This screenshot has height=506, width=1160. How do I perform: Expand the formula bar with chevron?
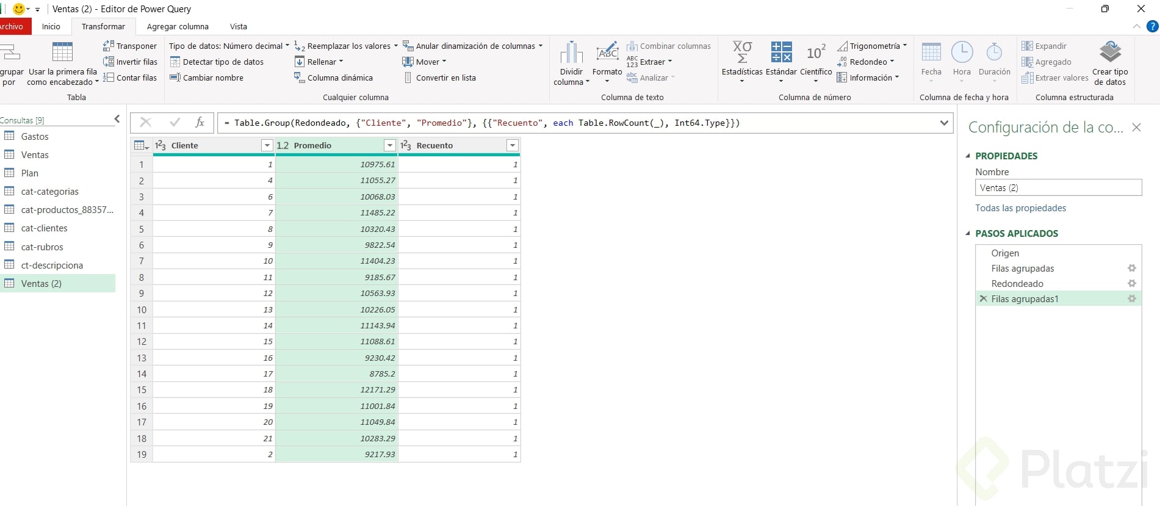pos(944,123)
